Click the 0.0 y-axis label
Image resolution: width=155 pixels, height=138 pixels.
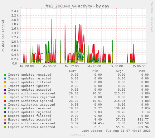[15, 63]
